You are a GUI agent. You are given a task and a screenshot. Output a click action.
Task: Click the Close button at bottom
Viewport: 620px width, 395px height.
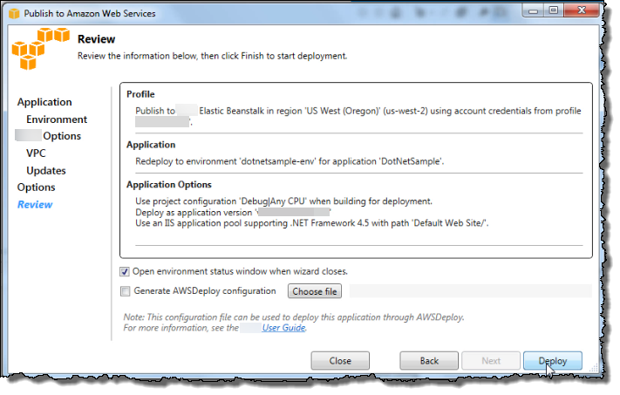pyautogui.click(x=340, y=361)
